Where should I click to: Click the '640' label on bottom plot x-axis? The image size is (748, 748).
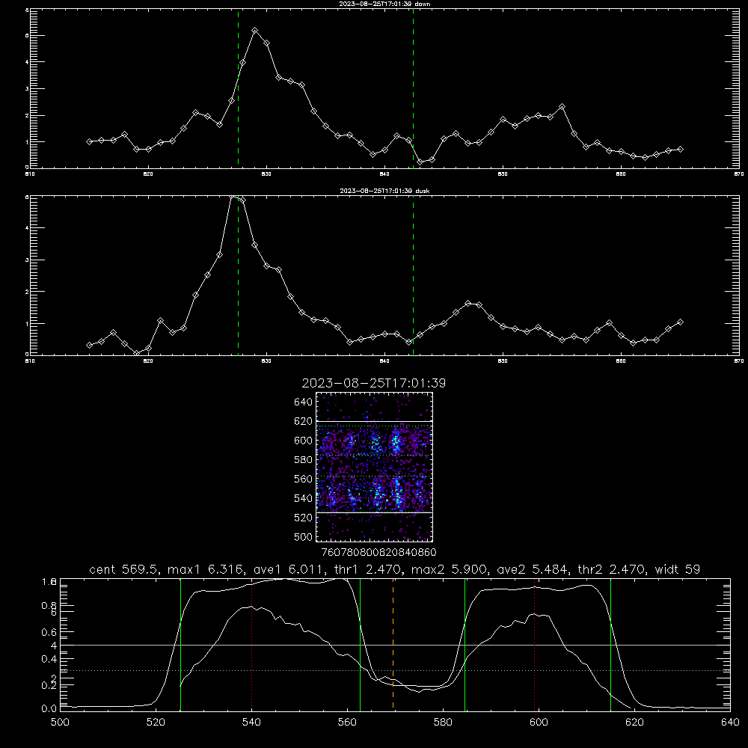pos(730,723)
